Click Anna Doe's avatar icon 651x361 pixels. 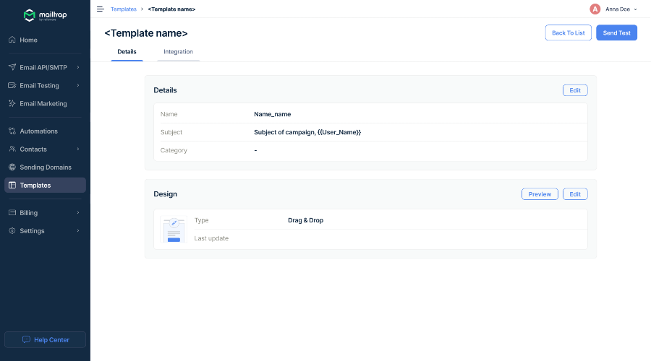pos(595,9)
